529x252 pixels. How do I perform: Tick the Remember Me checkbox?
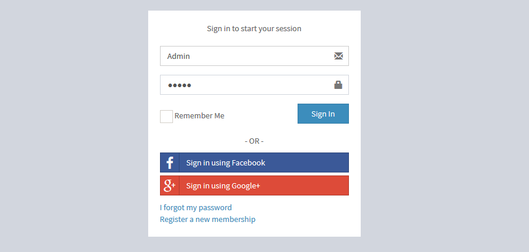click(x=166, y=116)
